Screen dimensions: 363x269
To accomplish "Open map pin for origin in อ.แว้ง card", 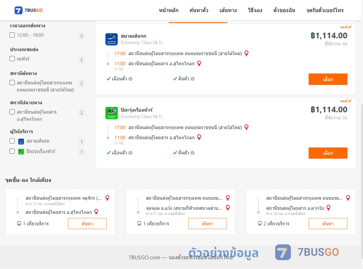I will pyautogui.click(x=228, y=198).
